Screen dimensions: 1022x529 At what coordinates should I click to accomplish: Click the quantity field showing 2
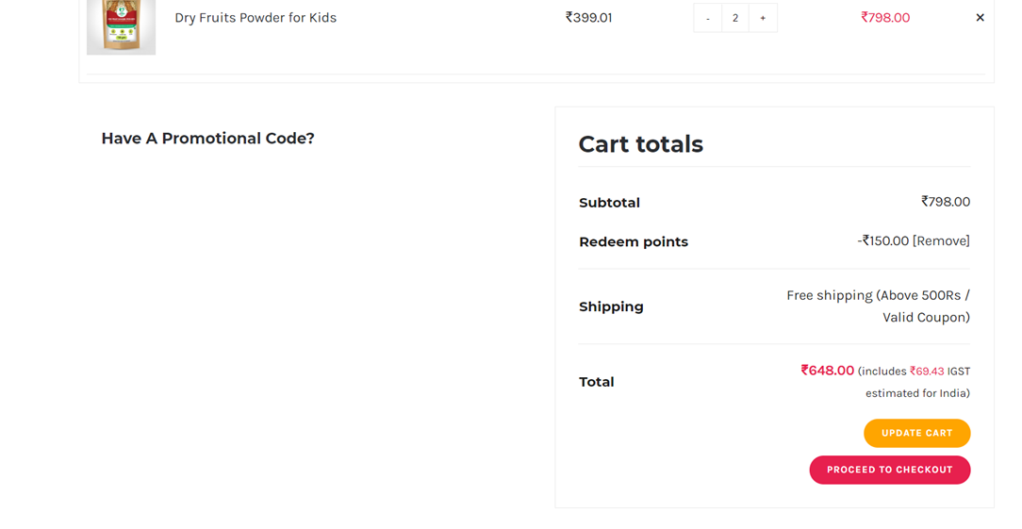(x=735, y=18)
